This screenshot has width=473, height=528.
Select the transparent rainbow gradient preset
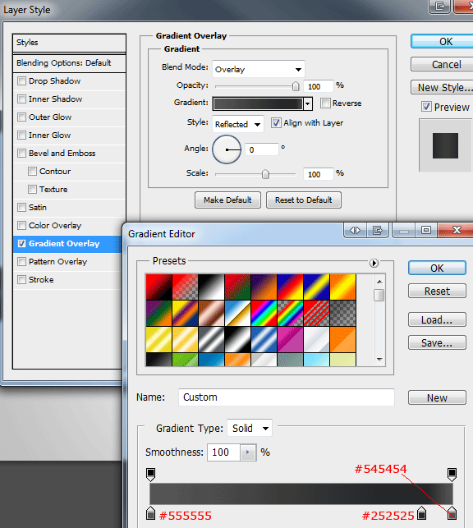[x=290, y=313]
